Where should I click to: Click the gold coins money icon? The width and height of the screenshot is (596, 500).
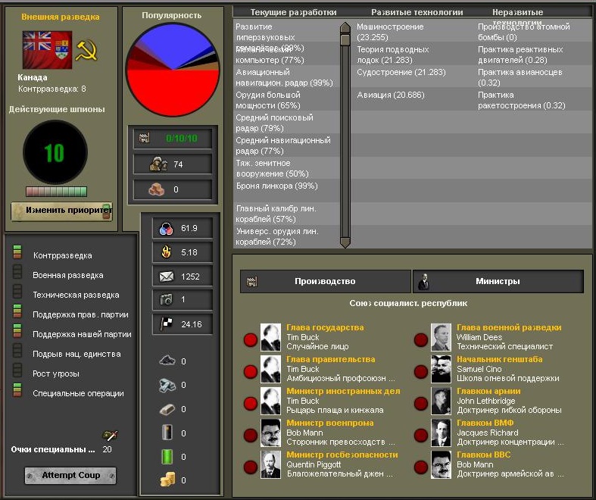tap(167, 480)
